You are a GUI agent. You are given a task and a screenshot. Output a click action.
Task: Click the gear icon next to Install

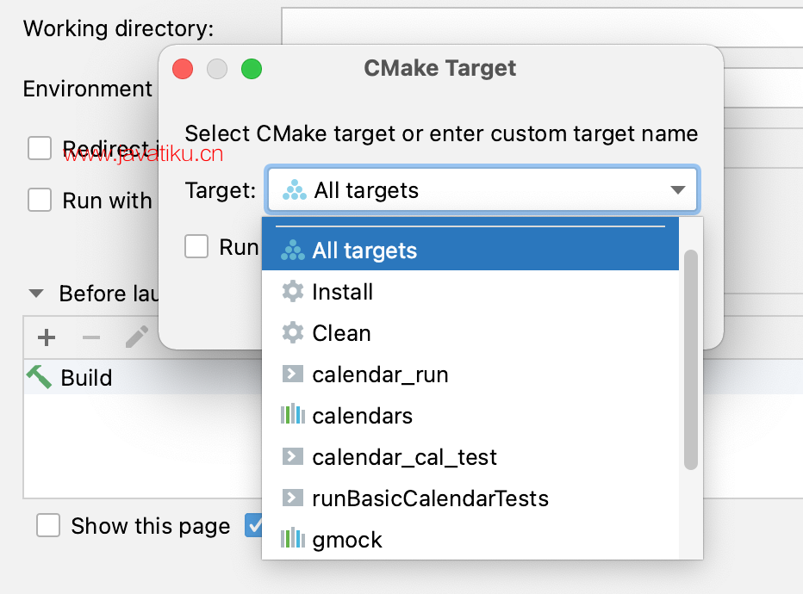click(x=293, y=292)
